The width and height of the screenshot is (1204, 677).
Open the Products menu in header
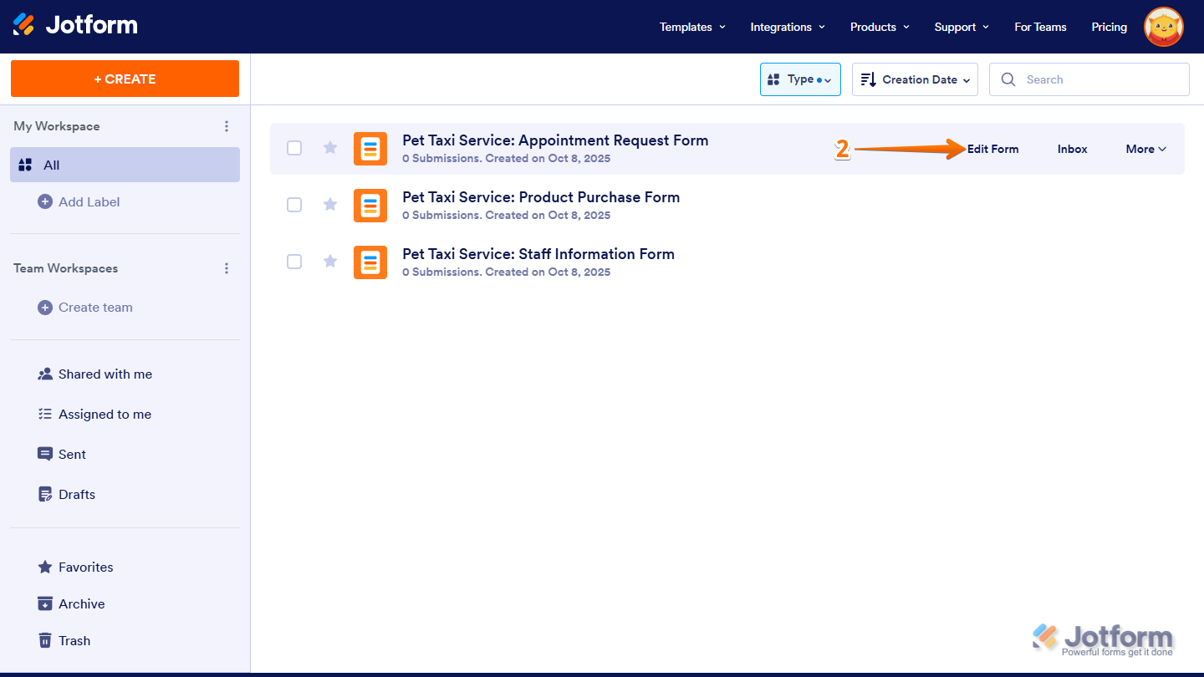tap(878, 26)
